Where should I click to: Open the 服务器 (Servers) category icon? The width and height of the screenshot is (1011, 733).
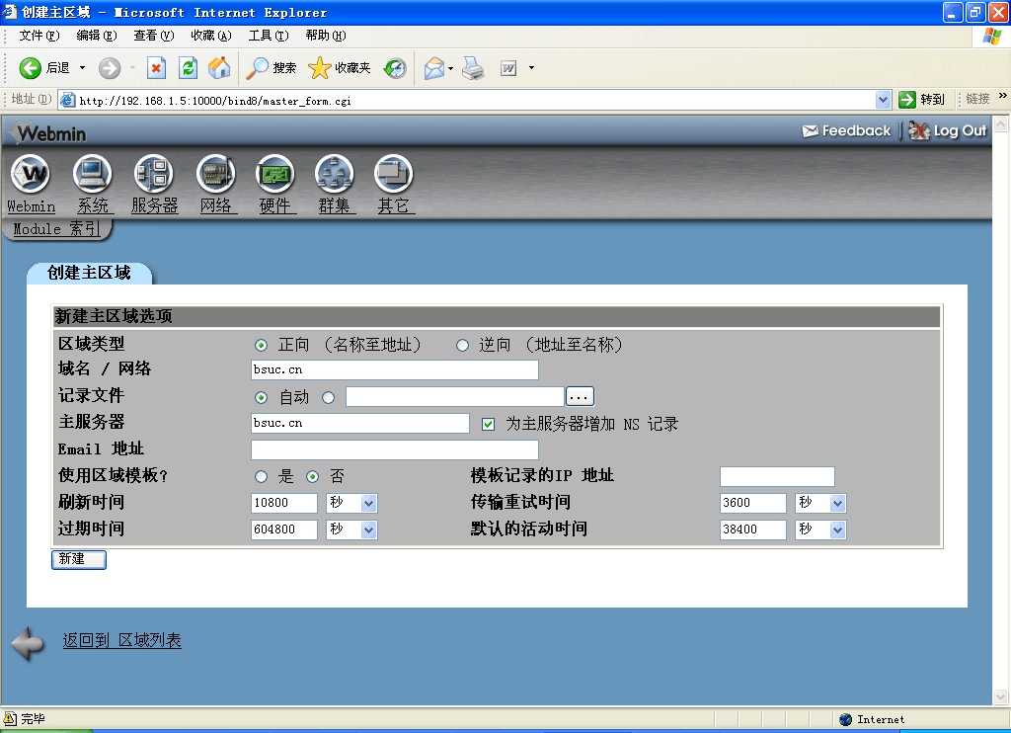click(x=154, y=175)
